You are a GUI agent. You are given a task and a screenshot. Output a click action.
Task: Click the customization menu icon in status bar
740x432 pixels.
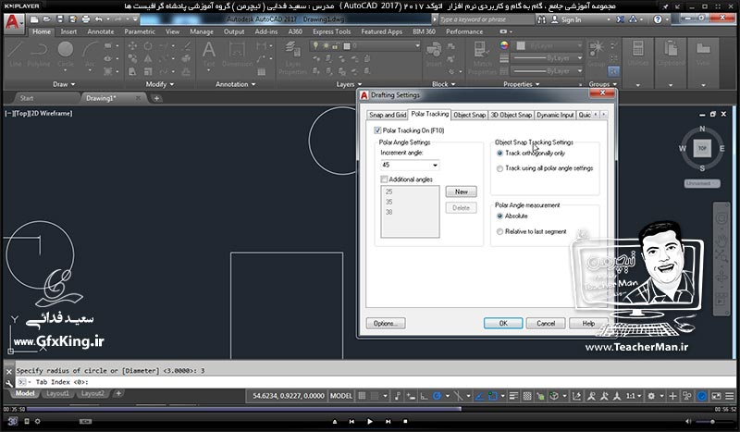coord(729,396)
